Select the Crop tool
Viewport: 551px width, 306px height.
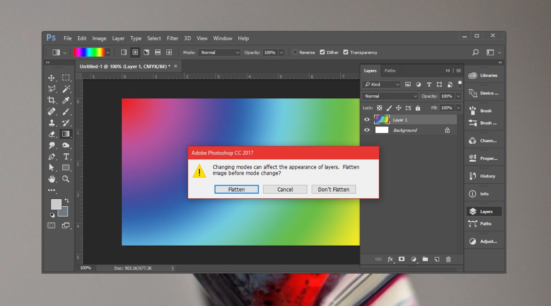51,100
